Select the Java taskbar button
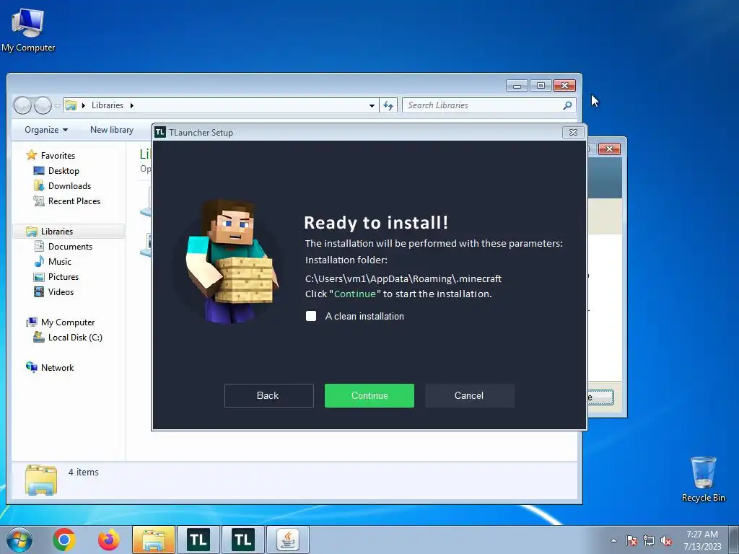This screenshot has height=554, width=739. [287, 540]
